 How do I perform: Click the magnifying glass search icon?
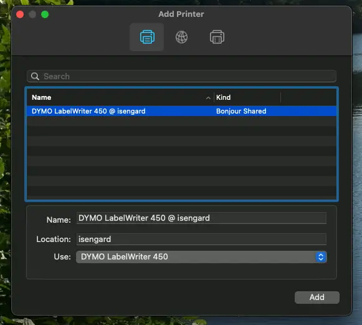(35, 76)
